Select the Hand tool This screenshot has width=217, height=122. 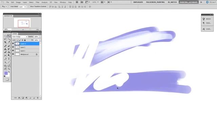[x=5, y=69]
